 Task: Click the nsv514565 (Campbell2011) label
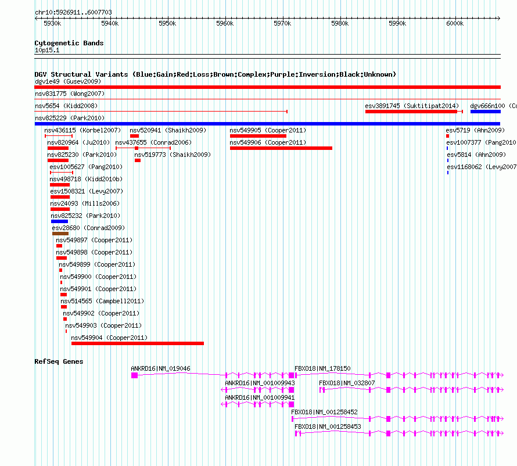click(102, 301)
